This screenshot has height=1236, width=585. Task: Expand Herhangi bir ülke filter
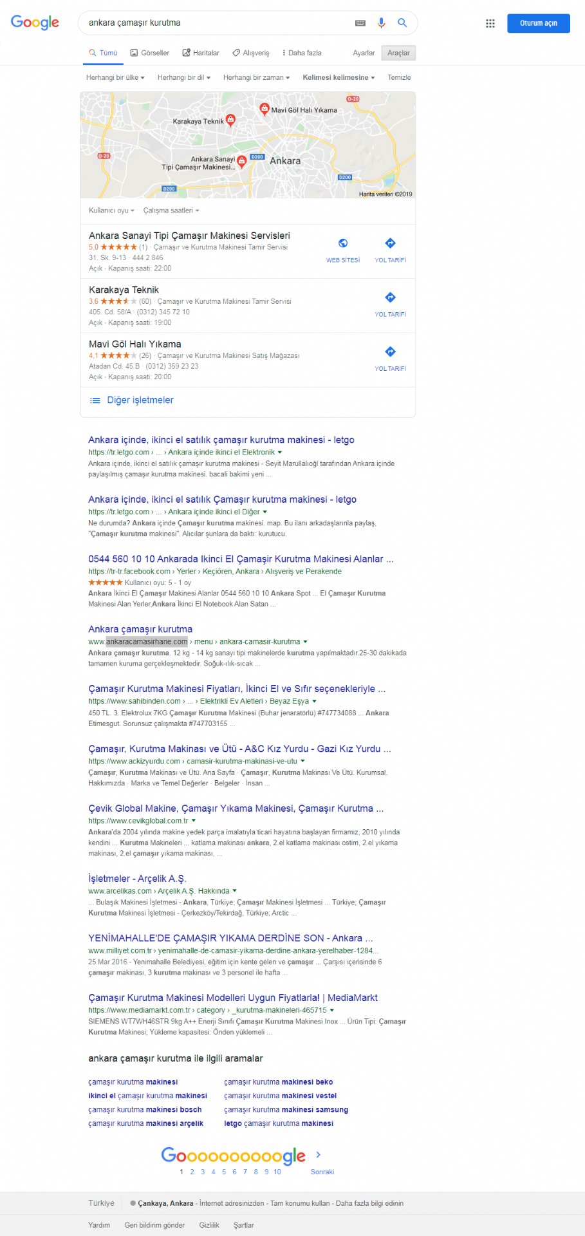(x=115, y=77)
